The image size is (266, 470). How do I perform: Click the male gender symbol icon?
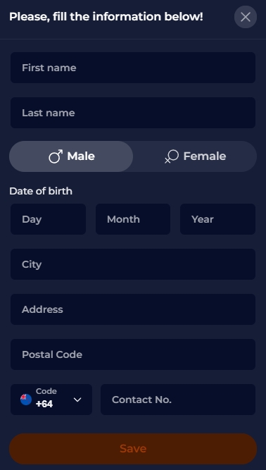coord(56,156)
